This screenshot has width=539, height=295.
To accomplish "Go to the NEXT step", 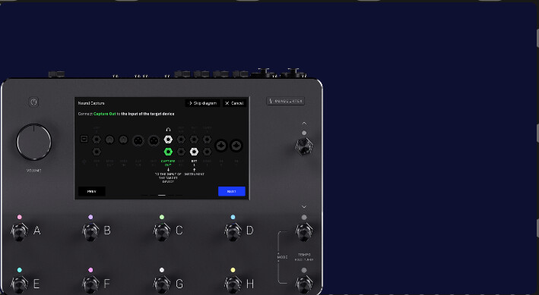I will tap(232, 191).
